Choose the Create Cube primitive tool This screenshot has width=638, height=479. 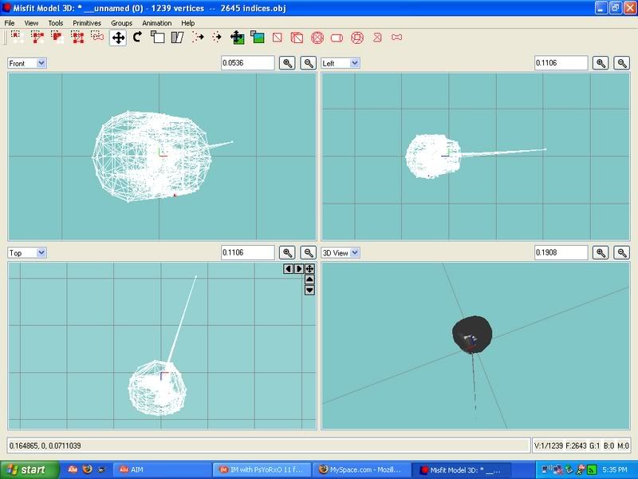[x=297, y=38]
